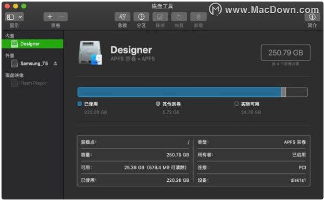Click the 磁盘工具 window title
The height and width of the screenshot is (201, 324).
162,6
